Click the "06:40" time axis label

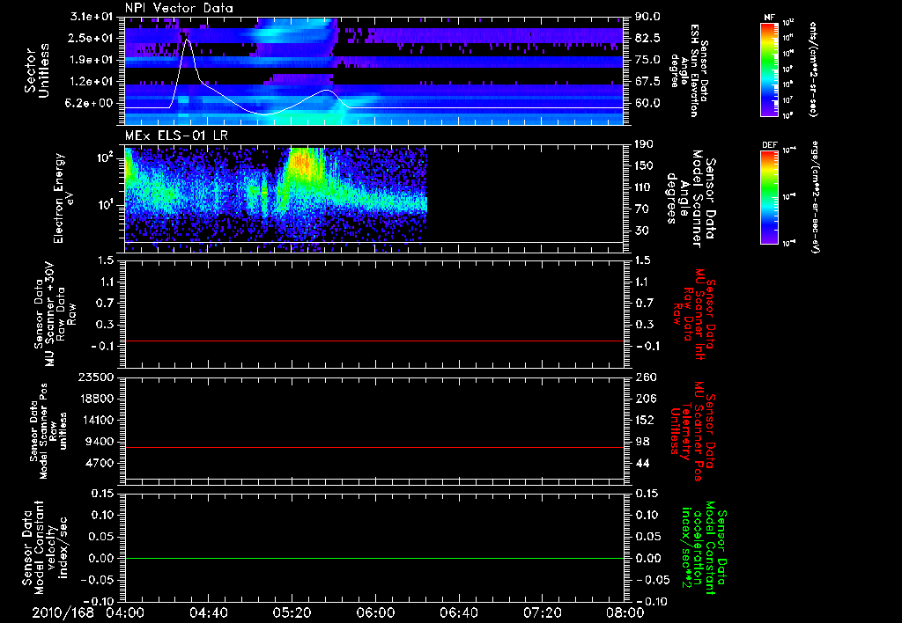pyautogui.click(x=458, y=613)
